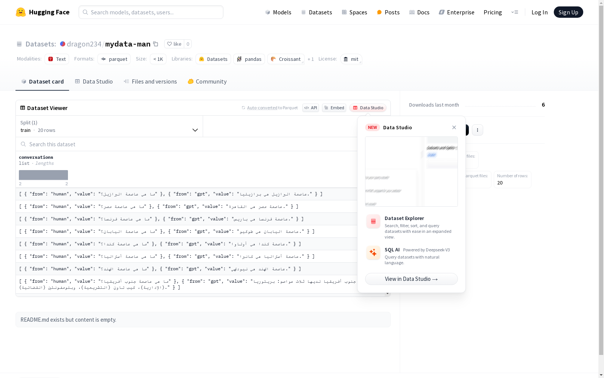604x378 pixels.
Task: Click the Sign Up button
Action: (568, 12)
